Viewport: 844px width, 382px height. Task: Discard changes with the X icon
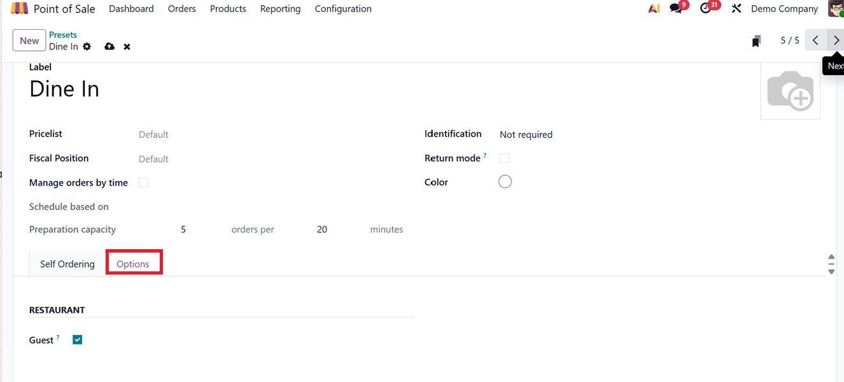point(127,46)
